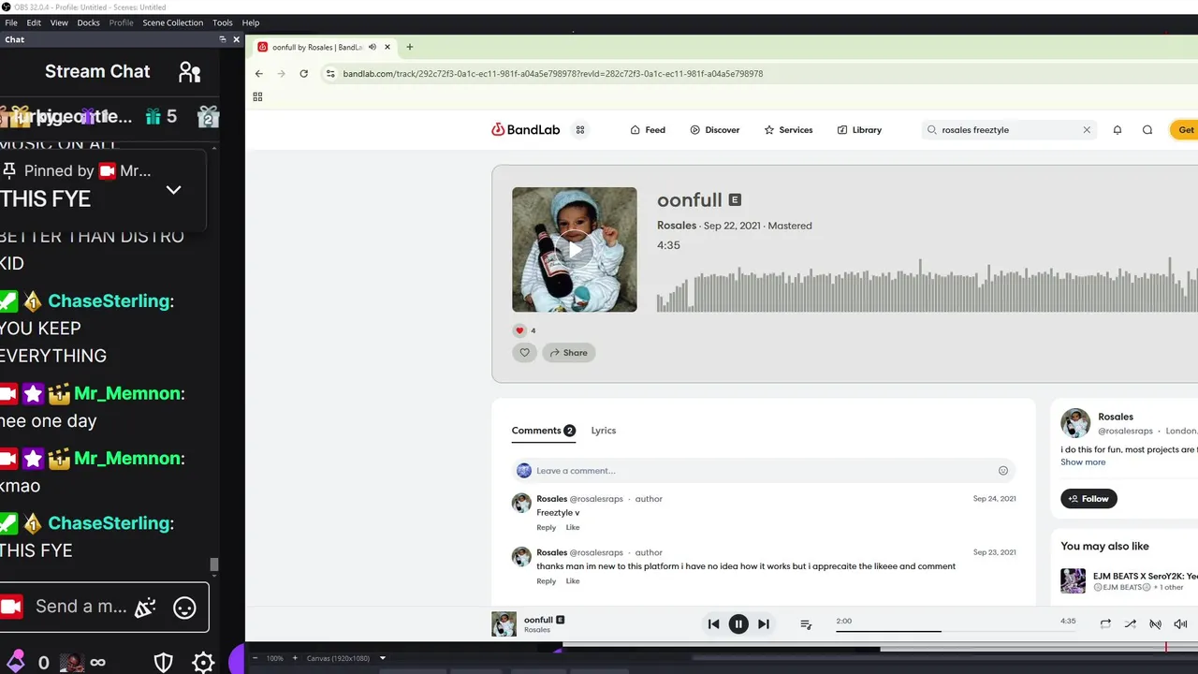Like the oonfull track with heart button
The width and height of the screenshot is (1198, 674).
(x=524, y=353)
